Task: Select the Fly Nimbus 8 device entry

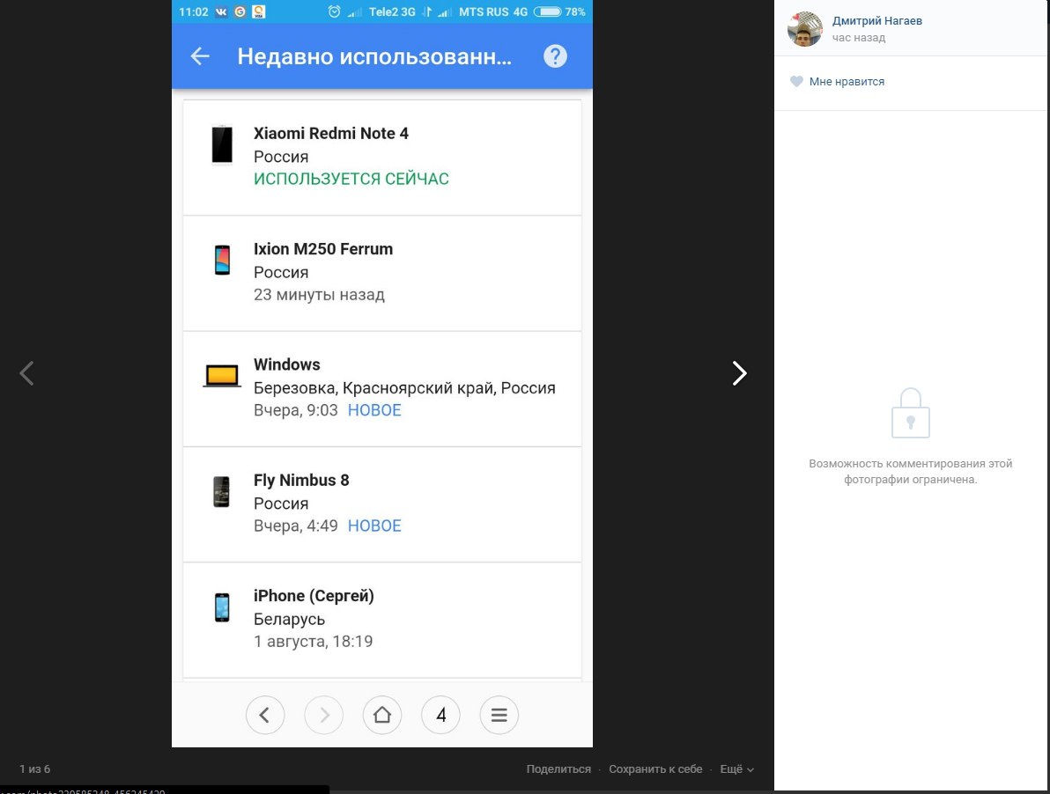Action: coord(381,504)
